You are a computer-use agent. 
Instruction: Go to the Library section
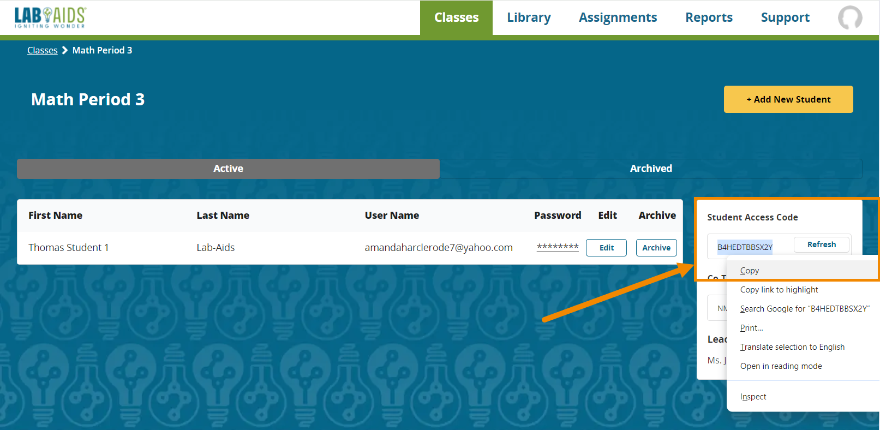[x=529, y=17]
